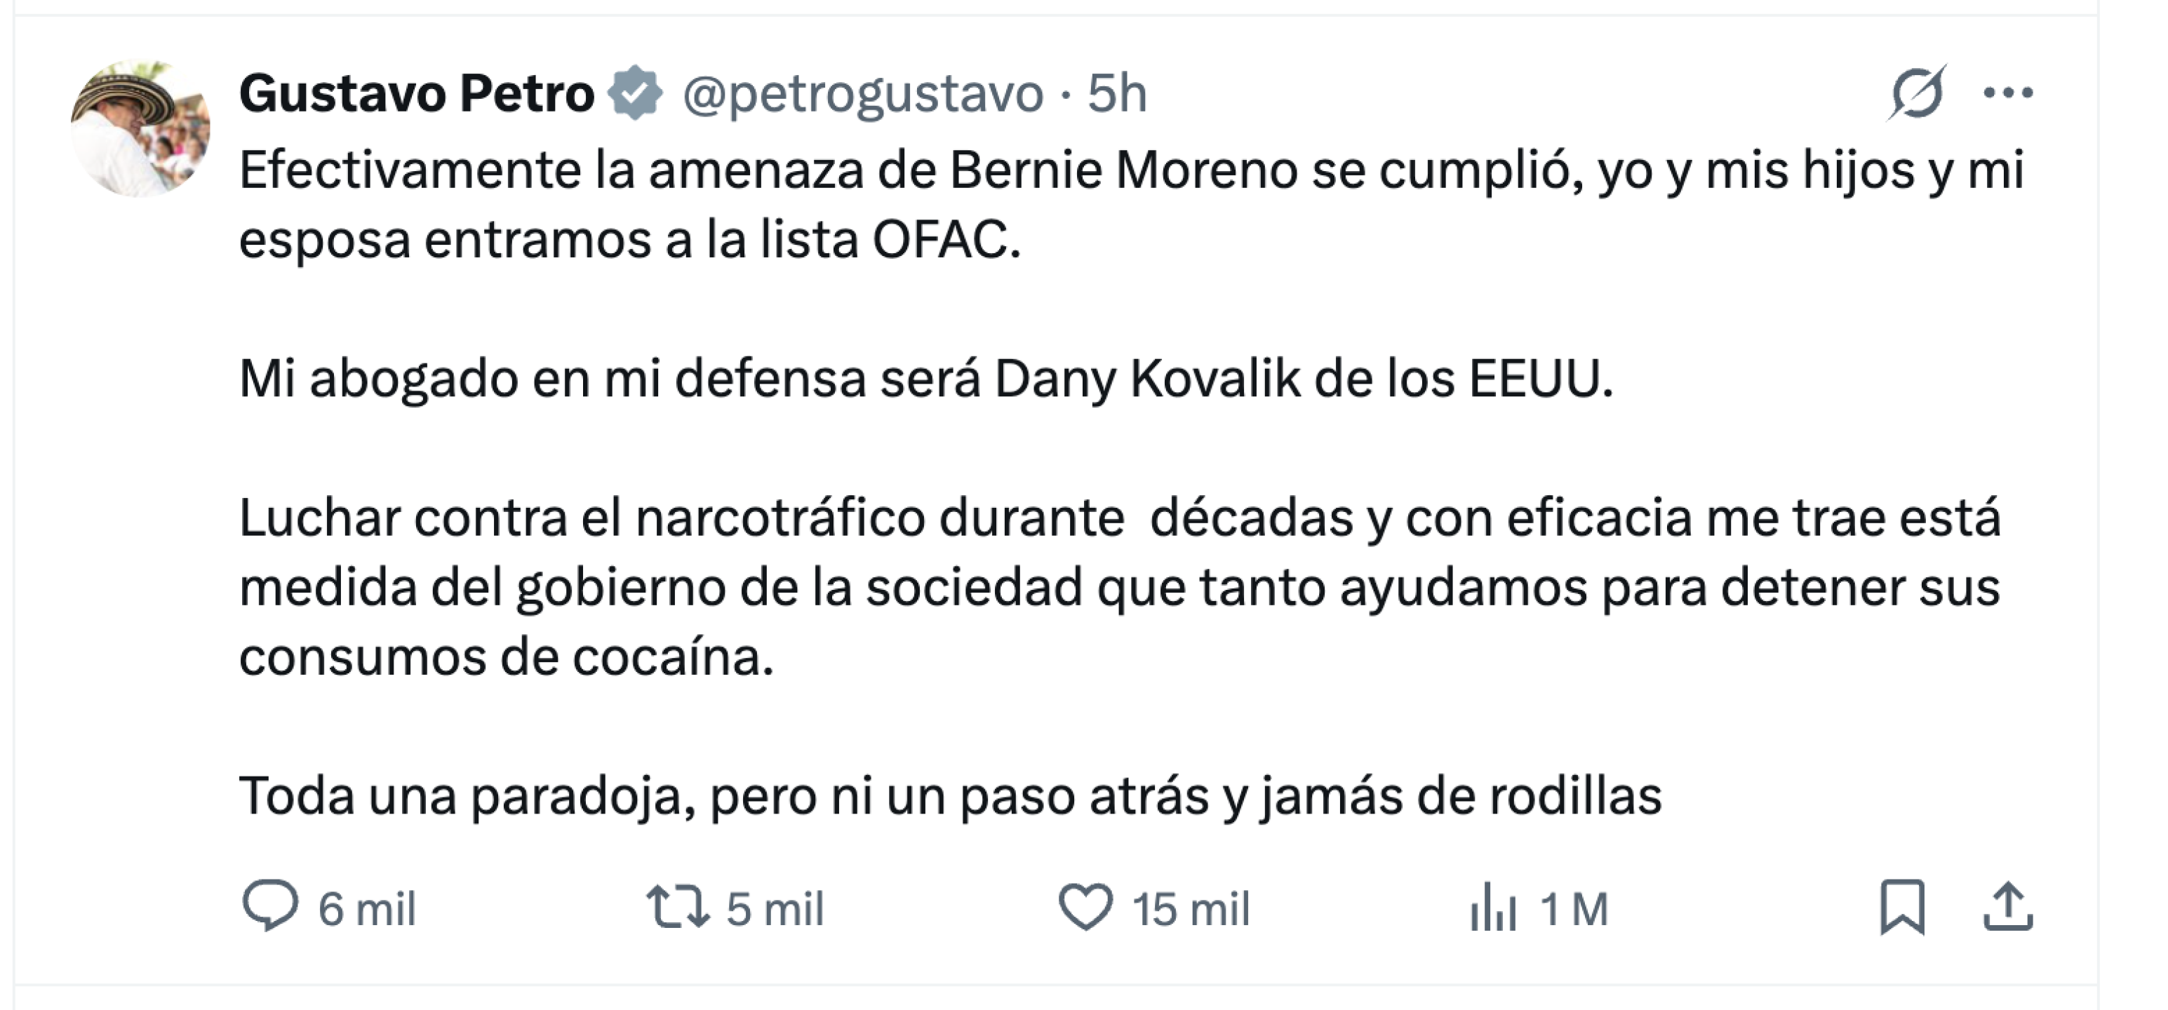Open Gustavo Petro's profile picture
2168x1010 pixels.
tap(140, 128)
